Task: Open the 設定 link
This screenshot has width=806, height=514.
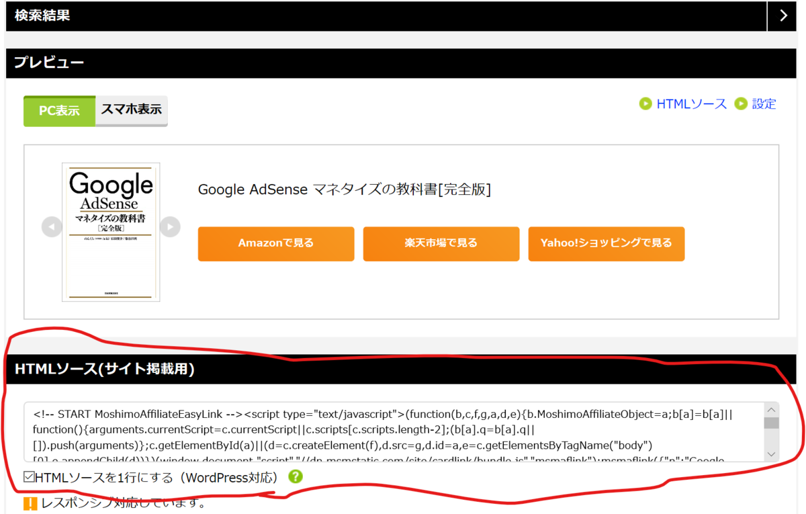Action: 764,103
